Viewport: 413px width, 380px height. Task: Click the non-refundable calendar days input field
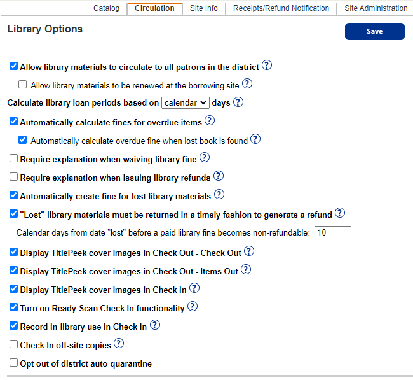pyautogui.click(x=332, y=233)
